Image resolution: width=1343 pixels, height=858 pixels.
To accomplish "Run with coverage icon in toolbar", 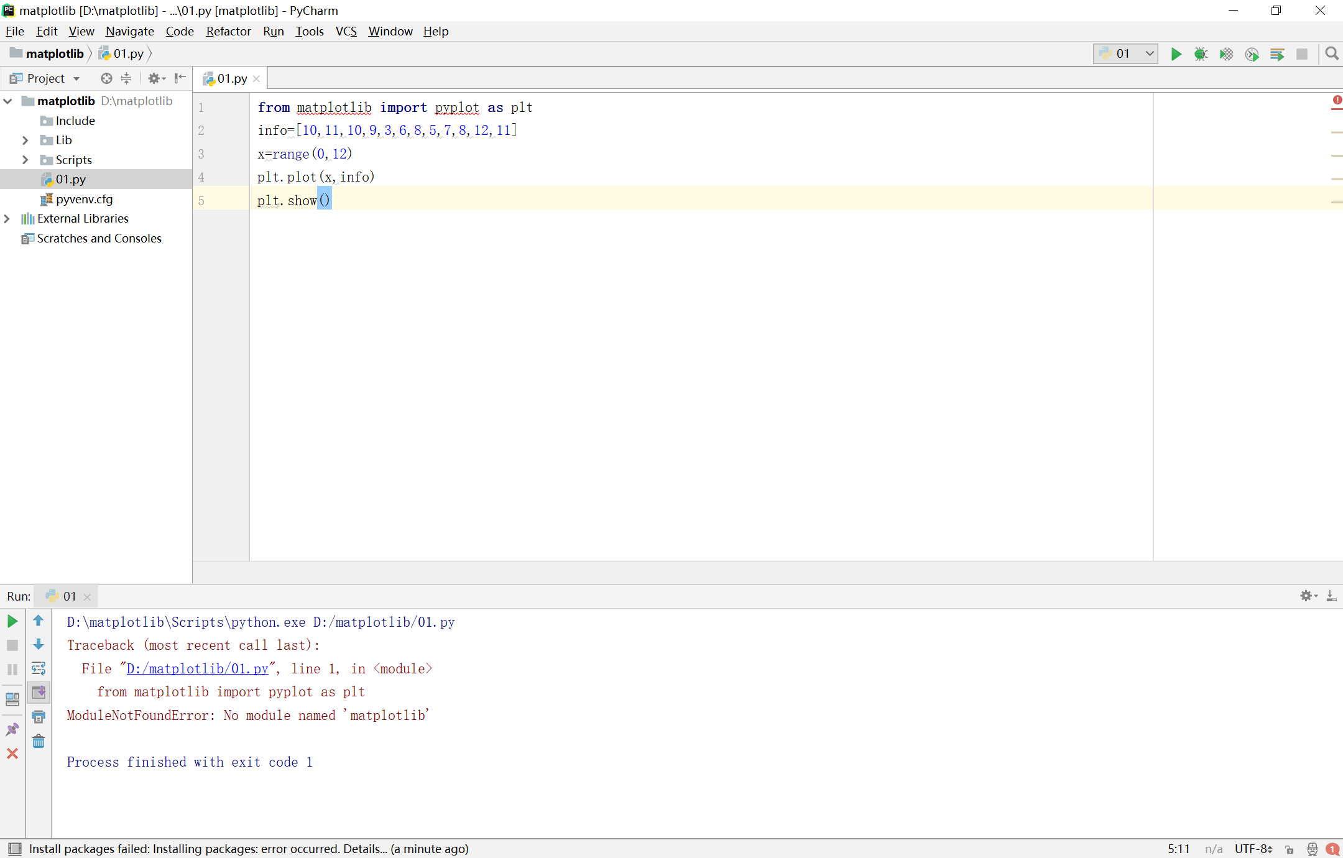I will click(x=1226, y=54).
